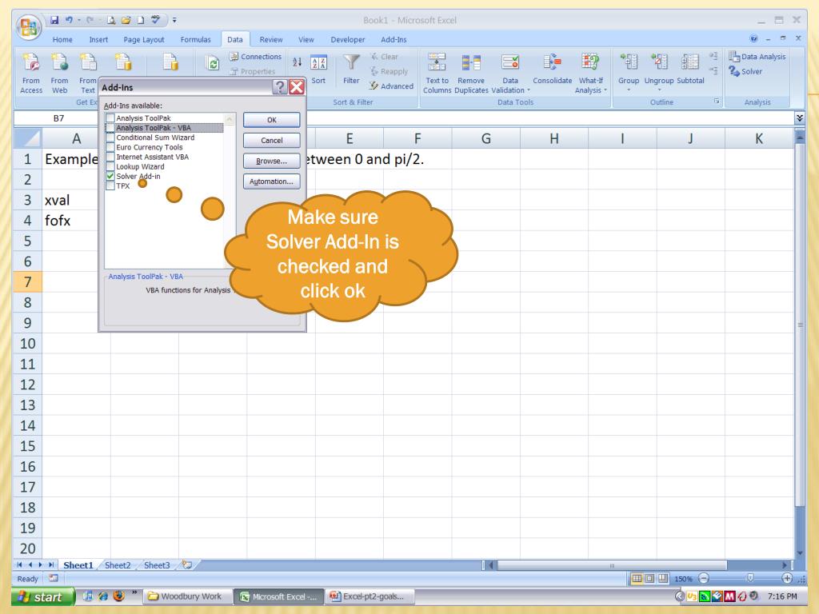Click OK in Add-Ins dialog

coord(272,120)
